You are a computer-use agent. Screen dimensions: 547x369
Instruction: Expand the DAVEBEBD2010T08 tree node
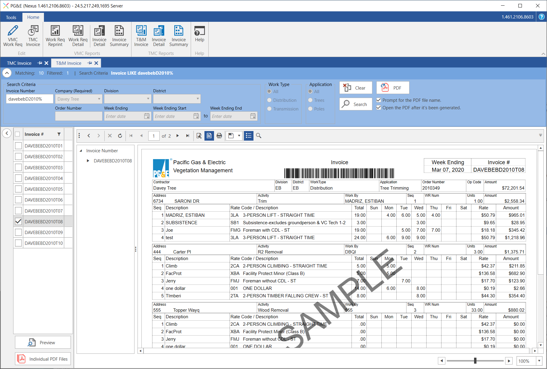(x=88, y=161)
